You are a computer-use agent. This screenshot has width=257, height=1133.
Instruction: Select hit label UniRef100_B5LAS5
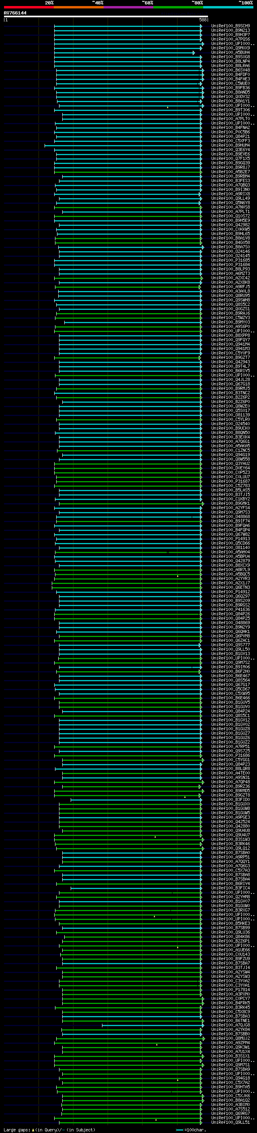[230, 490]
